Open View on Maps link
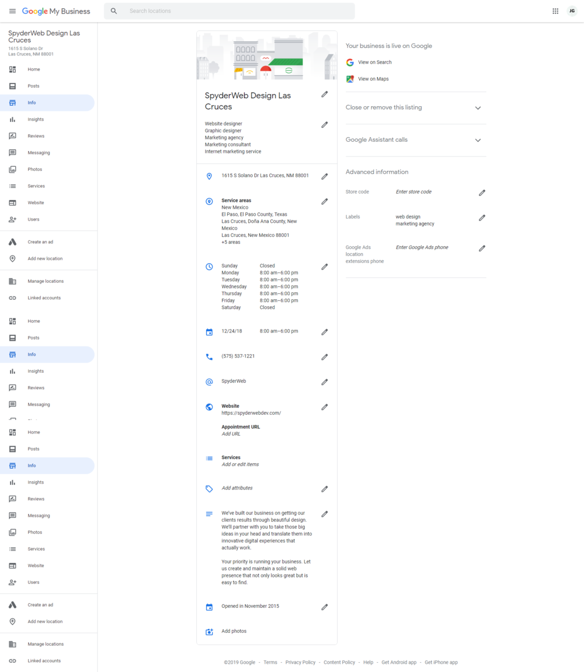Image resolution: width=584 pixels, height=672 pixels. coord(373,79)
